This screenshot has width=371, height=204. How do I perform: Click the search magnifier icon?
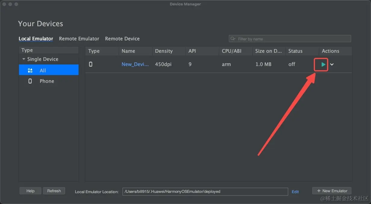tap(233, 39)
